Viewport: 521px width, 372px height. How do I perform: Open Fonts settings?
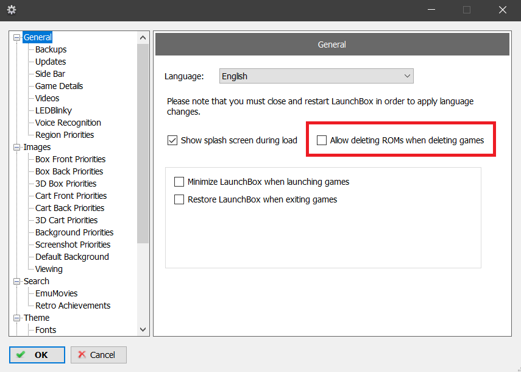tap(46, 330)
